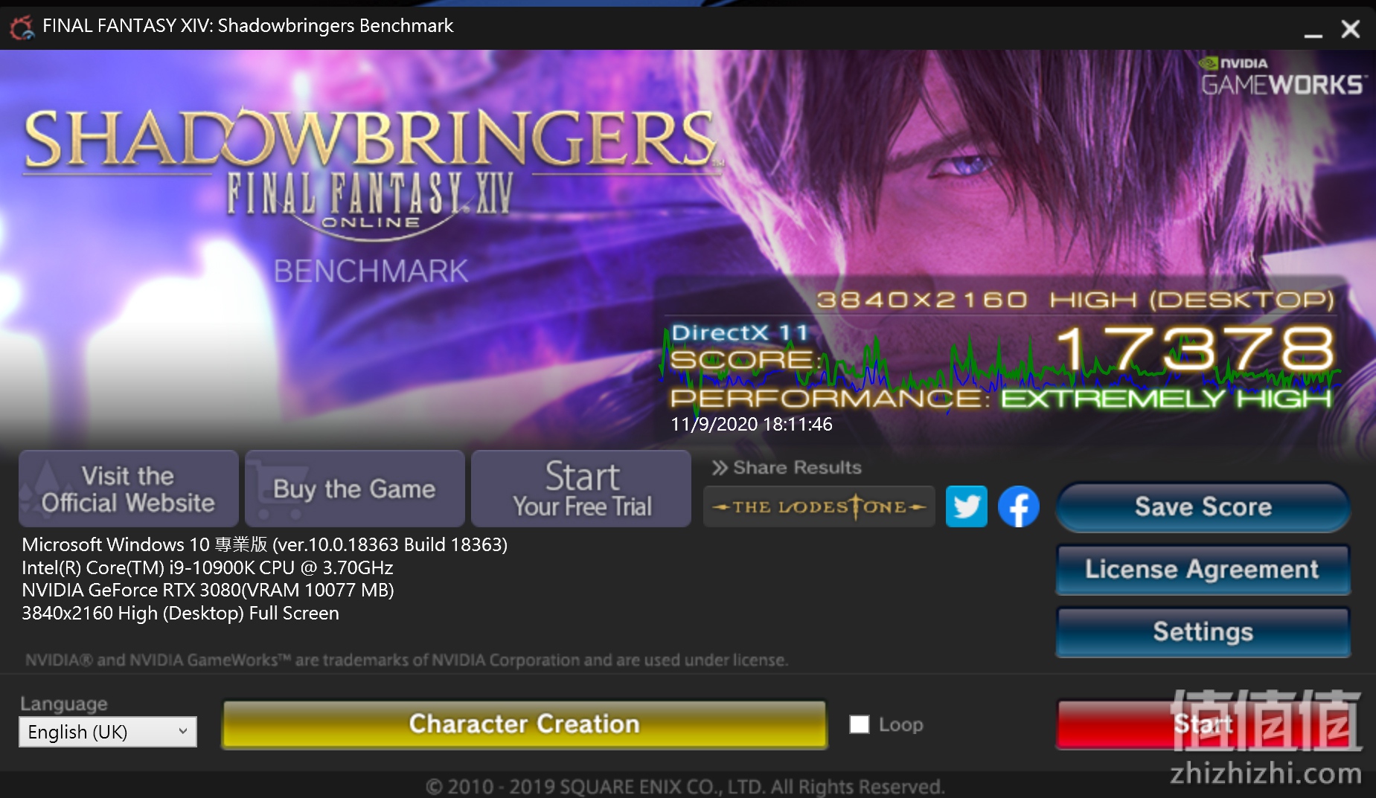Click the English (UK) dropdown arrow
The height and width of the screenshot is (798, 1376).
(x=182, y=732)
